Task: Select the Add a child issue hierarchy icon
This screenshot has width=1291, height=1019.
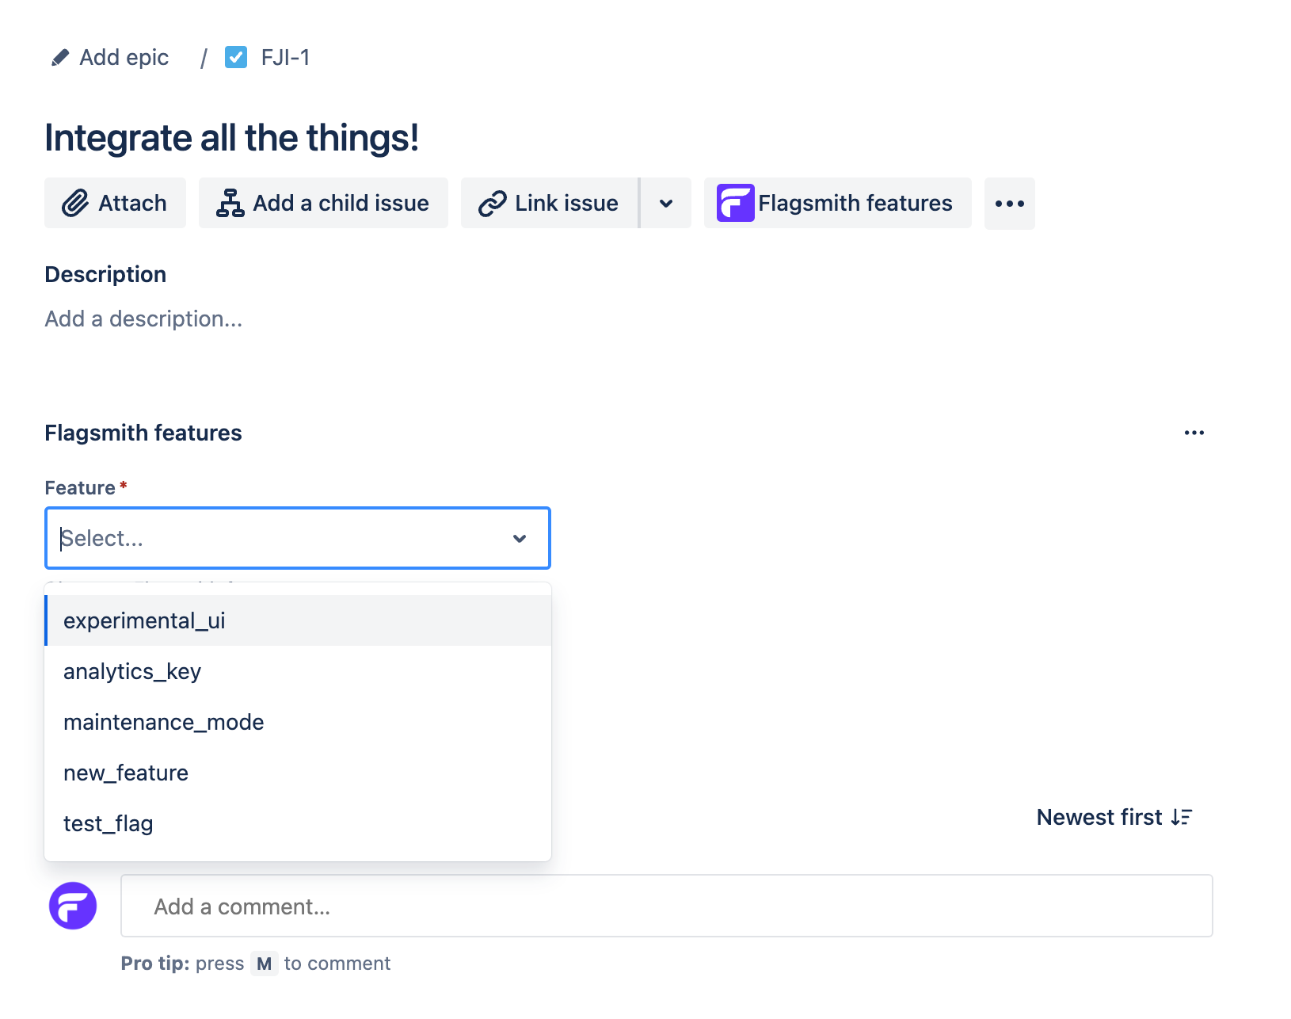Action: (x=228, y=203)
